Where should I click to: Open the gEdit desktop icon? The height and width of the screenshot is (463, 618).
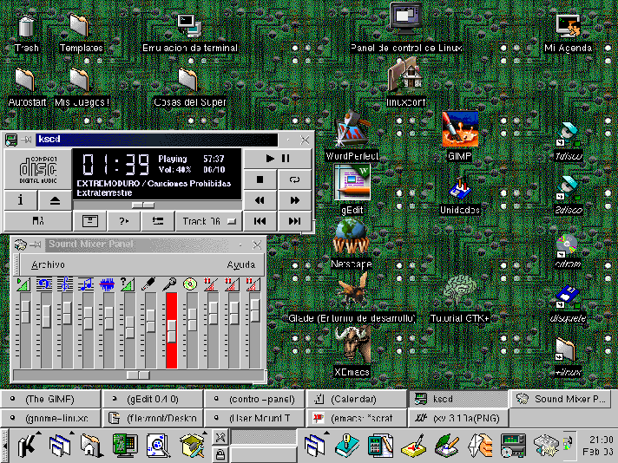[351, 183]
